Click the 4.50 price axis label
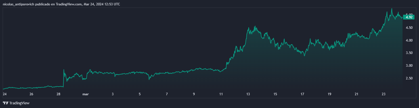Screen dimensions: 419x108 (409, 28)
